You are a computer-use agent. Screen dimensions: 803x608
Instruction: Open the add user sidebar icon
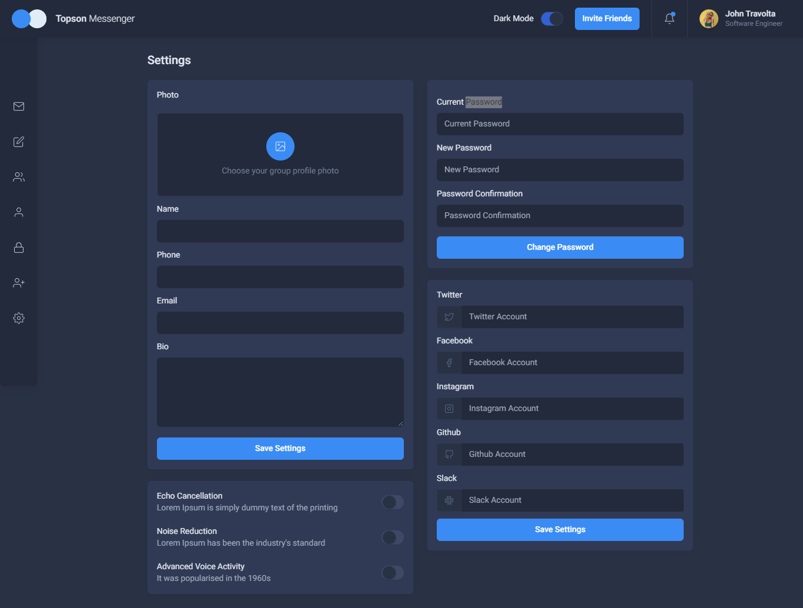(x=19, y=283)
